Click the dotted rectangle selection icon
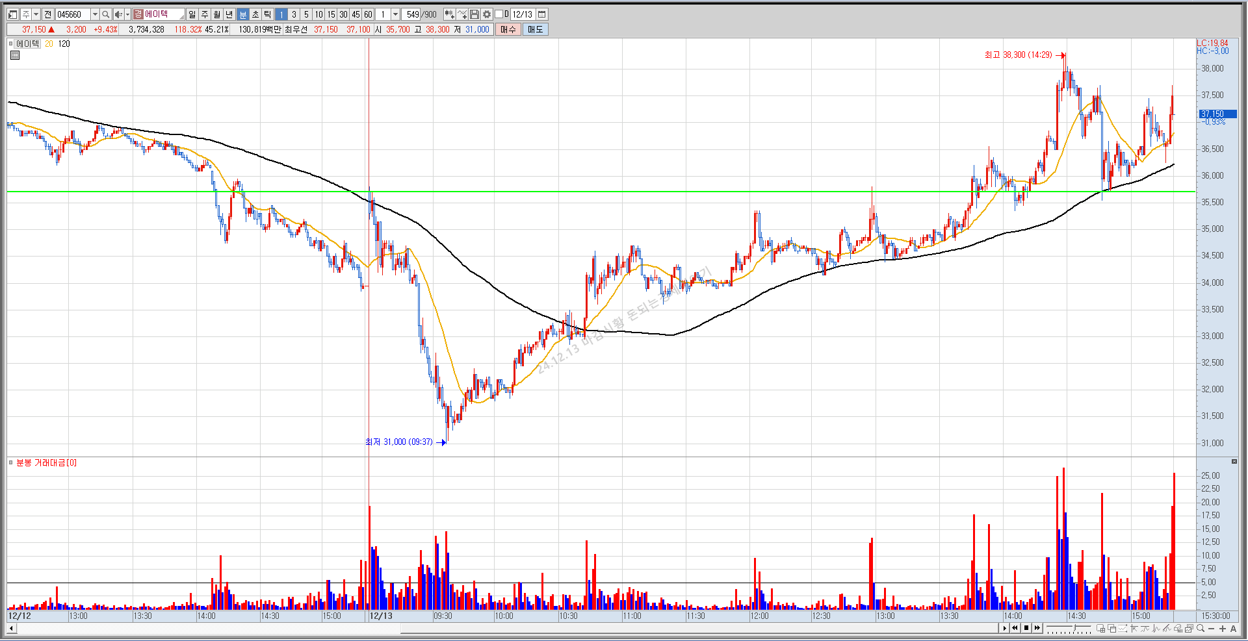 coord(1123,629)
